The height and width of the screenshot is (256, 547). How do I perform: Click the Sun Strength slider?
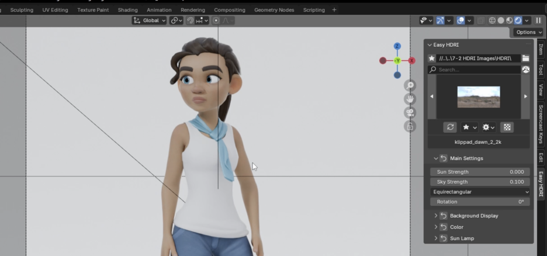480,172
